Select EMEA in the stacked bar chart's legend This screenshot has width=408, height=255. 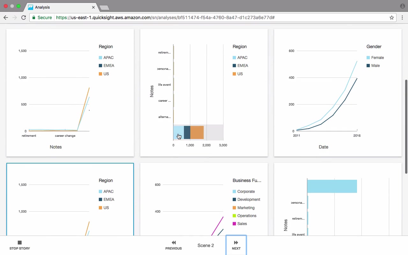pyautogui.click(x=240, y=66)
